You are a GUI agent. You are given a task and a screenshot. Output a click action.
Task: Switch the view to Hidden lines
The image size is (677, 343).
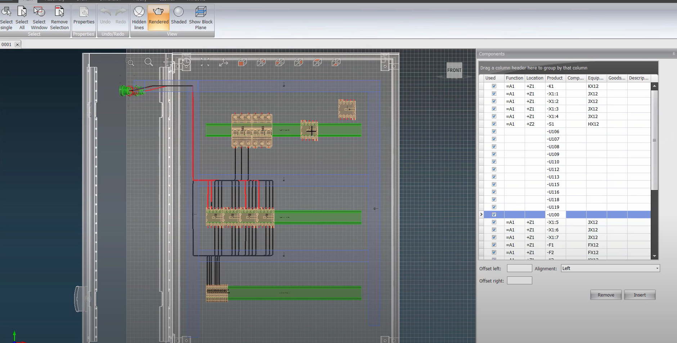(139, 18)
